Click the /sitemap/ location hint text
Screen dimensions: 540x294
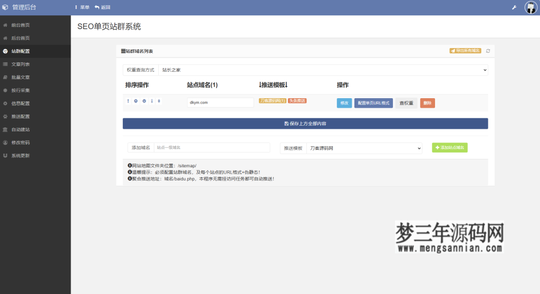162,166
